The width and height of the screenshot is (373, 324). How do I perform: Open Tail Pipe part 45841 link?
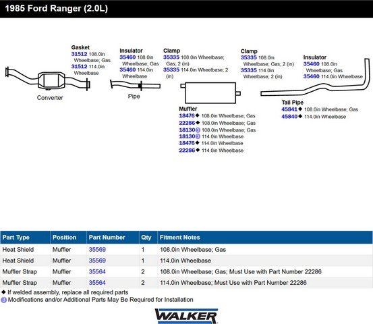click(289, 109)
